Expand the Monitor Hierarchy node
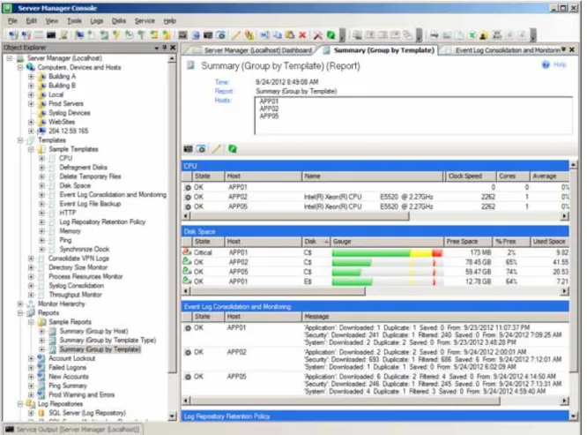The height and width of the screenshot is (435, 587). [x=20, y=304]
